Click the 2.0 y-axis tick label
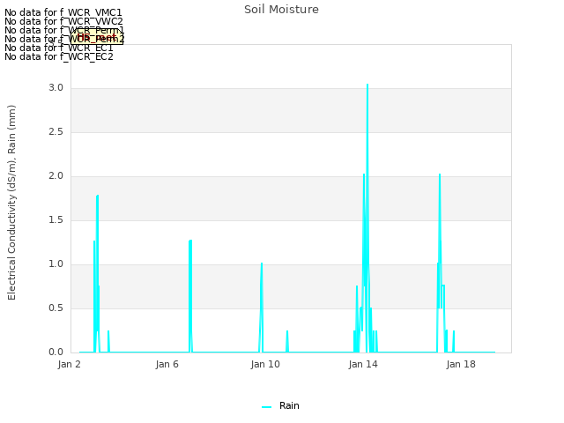 56,176
